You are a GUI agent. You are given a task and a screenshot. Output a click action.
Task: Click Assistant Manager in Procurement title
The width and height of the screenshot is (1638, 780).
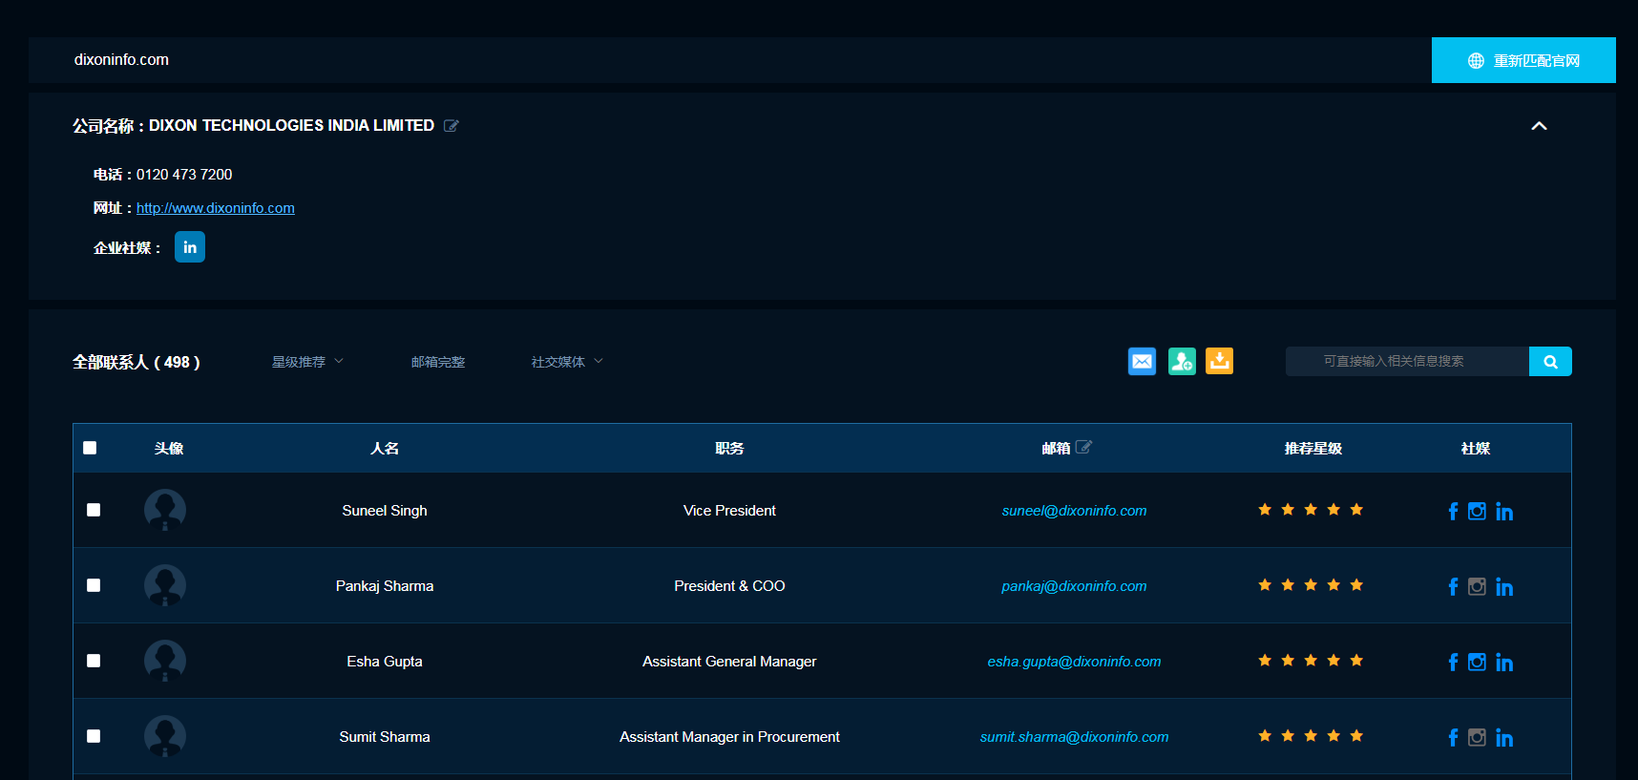729,737
